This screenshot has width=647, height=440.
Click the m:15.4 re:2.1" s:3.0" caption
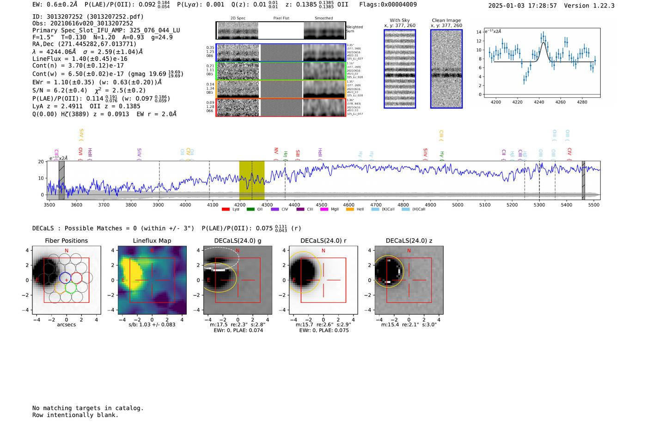click(409, 325)
